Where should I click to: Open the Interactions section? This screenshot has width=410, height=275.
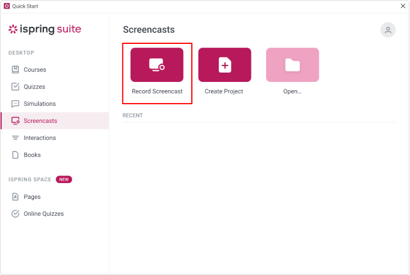54,138
